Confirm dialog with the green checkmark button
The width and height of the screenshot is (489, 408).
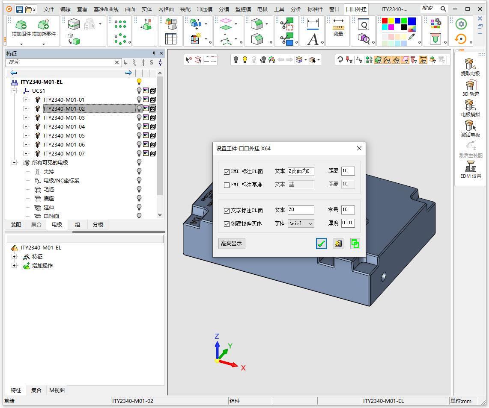pos(321,244)
